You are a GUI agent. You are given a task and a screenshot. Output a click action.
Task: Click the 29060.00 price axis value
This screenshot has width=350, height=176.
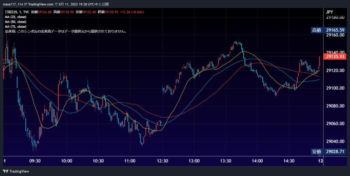[335, 124]
